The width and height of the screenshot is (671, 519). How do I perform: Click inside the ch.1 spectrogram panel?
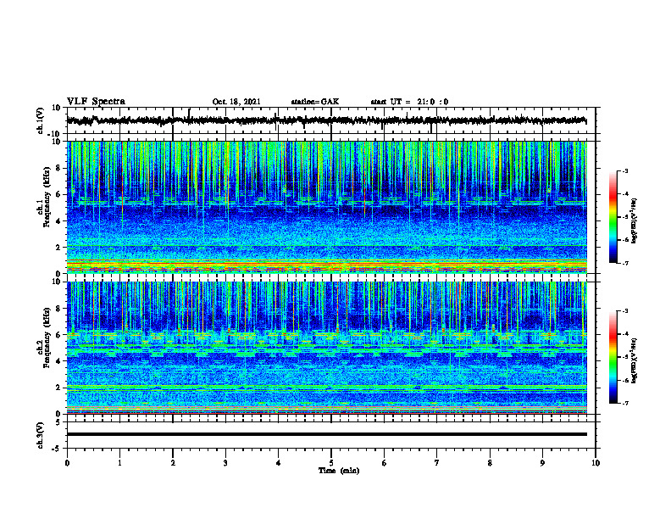pyautogui.click(x=326, y=207)
